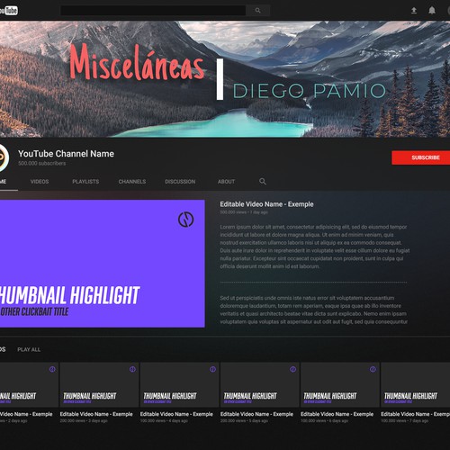450x450 pixels.
Task: Open the video thumbnail dated 3 days ago
Action: 99,384
